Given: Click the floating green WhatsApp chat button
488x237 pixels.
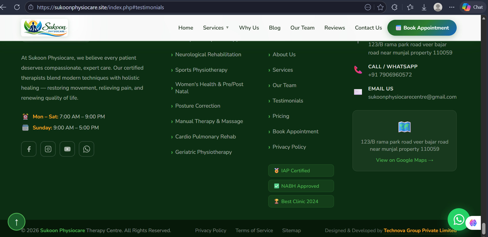Looking at the screenshot, I should (x=458, y=219).
